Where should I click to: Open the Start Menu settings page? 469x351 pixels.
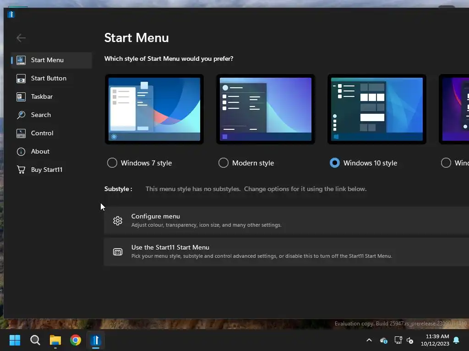[x=51, y=60]
